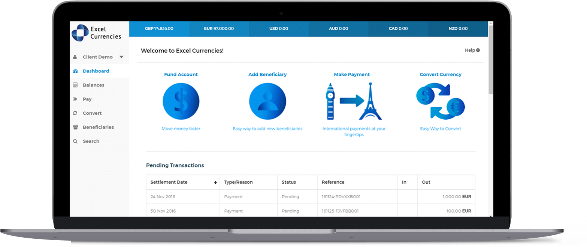Click the Easy Way to Convert link
This screenshot has width=587, height=247.
point(441,129)
